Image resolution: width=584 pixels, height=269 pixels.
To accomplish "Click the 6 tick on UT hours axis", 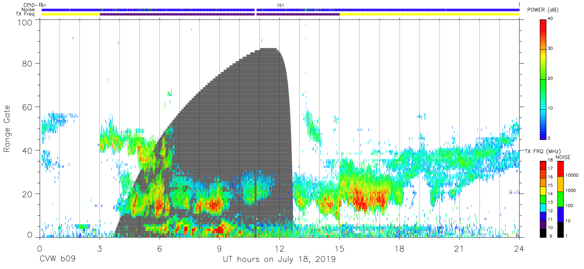I will (159, 248).
